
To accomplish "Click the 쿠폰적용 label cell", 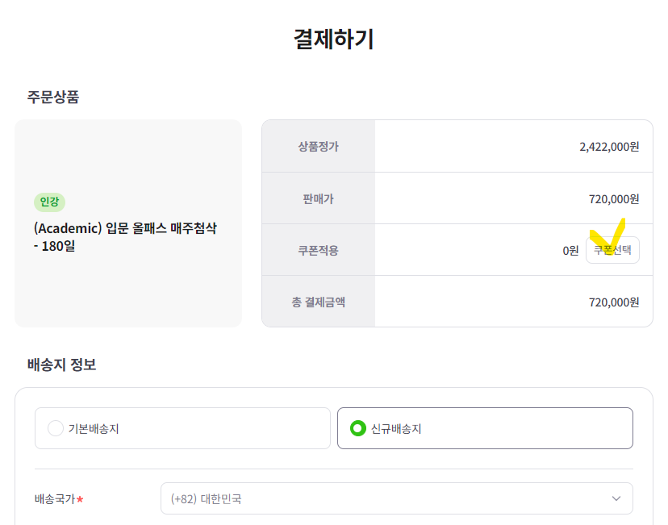I will click(318, 250).
